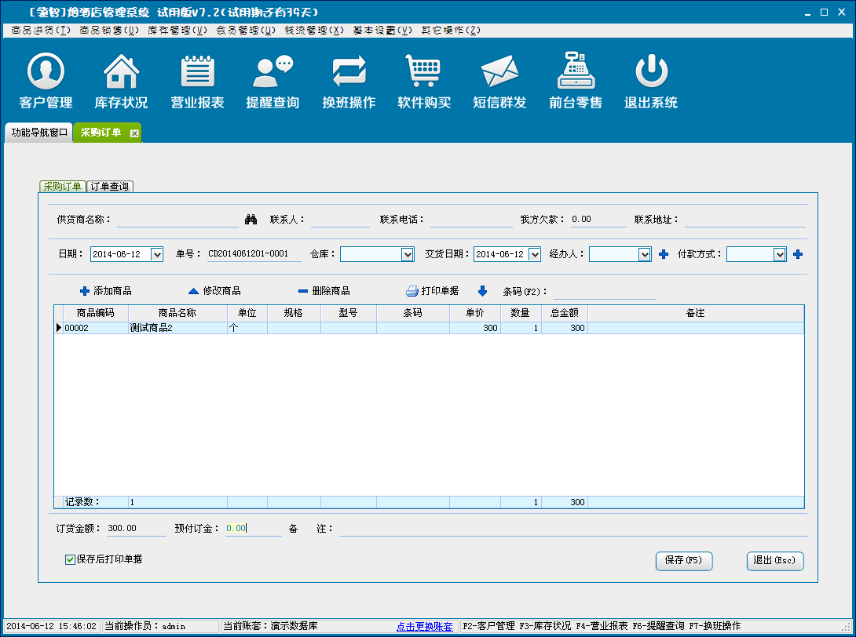Switch to the 订单查询 tab
This screenshot has height=637, width=856.
click(x=109, y=187)
